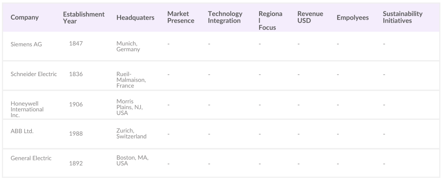Click the Boston, MA, USA headquarters cell
Image resolution: width=442 pixels, height=180 pixels.
[x=133, y=161]
